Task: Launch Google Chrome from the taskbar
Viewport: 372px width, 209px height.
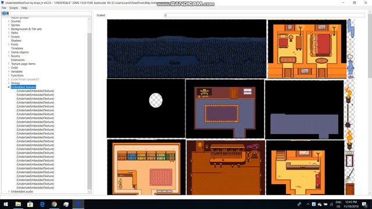Action: pyautogui.click(x=54, y=204)
